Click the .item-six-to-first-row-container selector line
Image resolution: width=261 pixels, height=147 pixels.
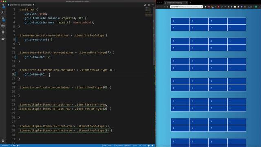(x=64, y=87)
